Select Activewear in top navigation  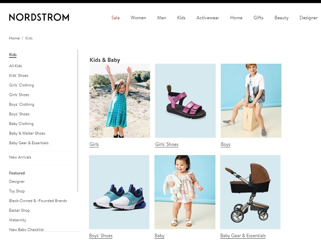point(208,18)
